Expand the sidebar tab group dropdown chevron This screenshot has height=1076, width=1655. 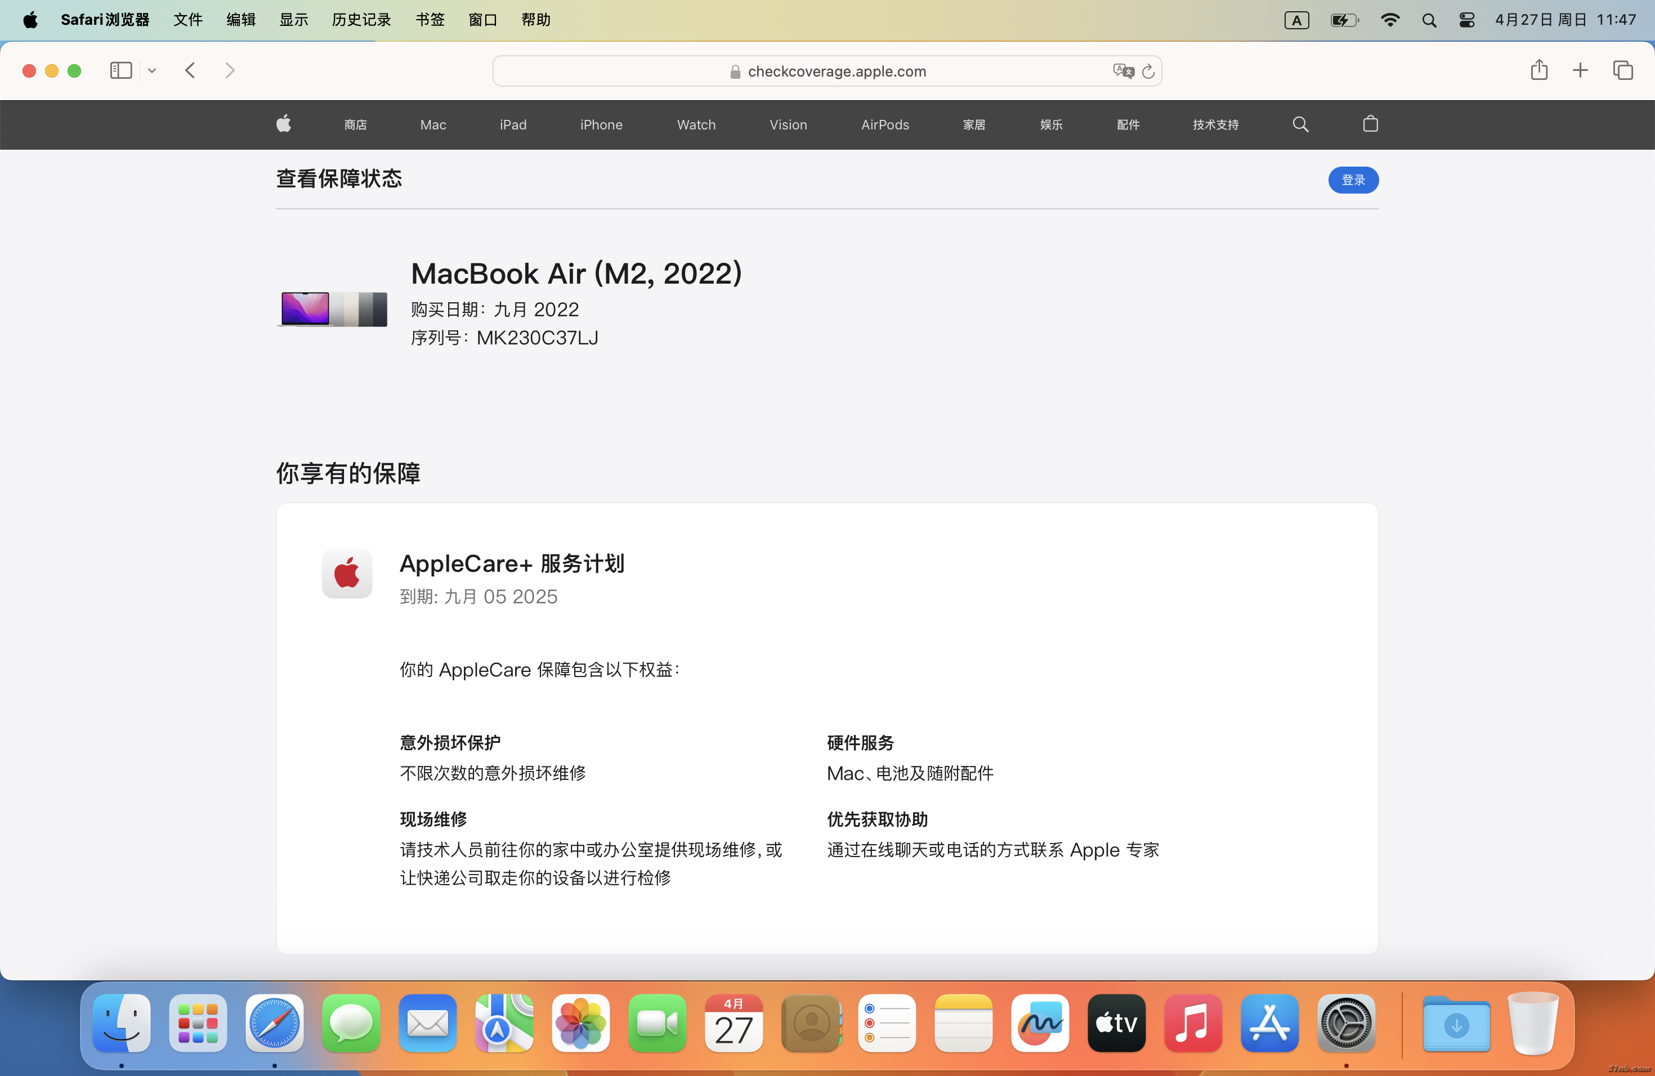(151, 70)
